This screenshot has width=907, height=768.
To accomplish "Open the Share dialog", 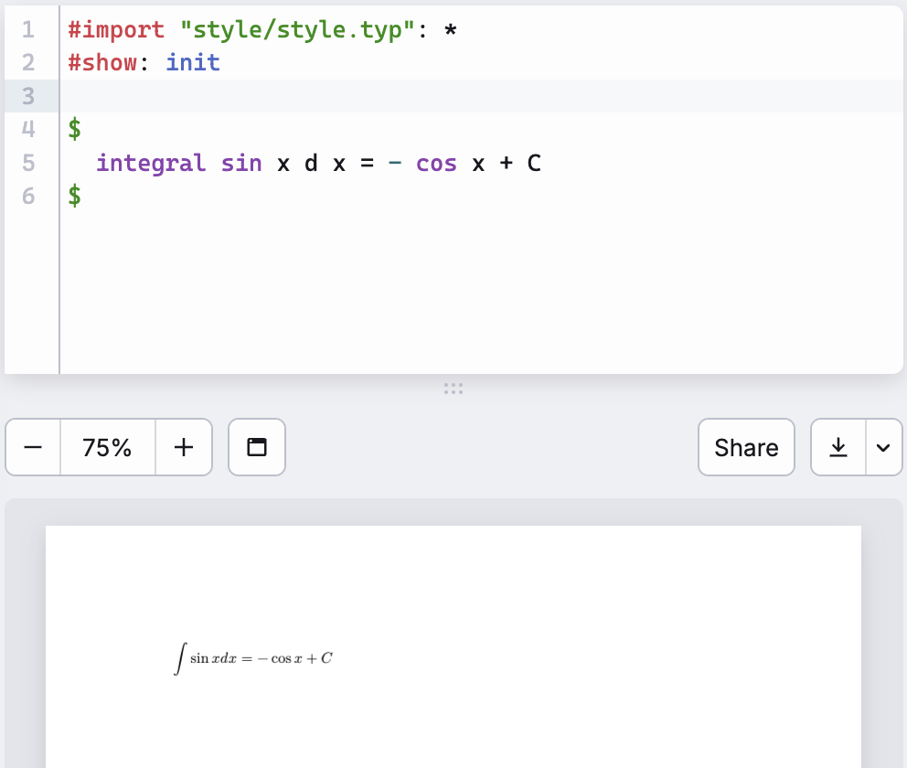I will pos(746,447).
